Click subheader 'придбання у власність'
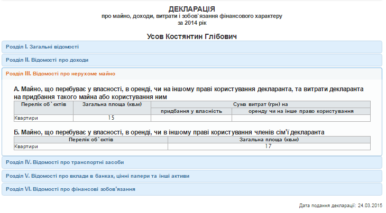386x213 pixels. coord(191,111)
